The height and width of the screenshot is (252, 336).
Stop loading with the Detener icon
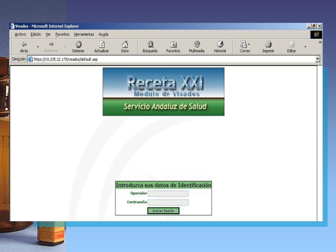click(78, 44)
